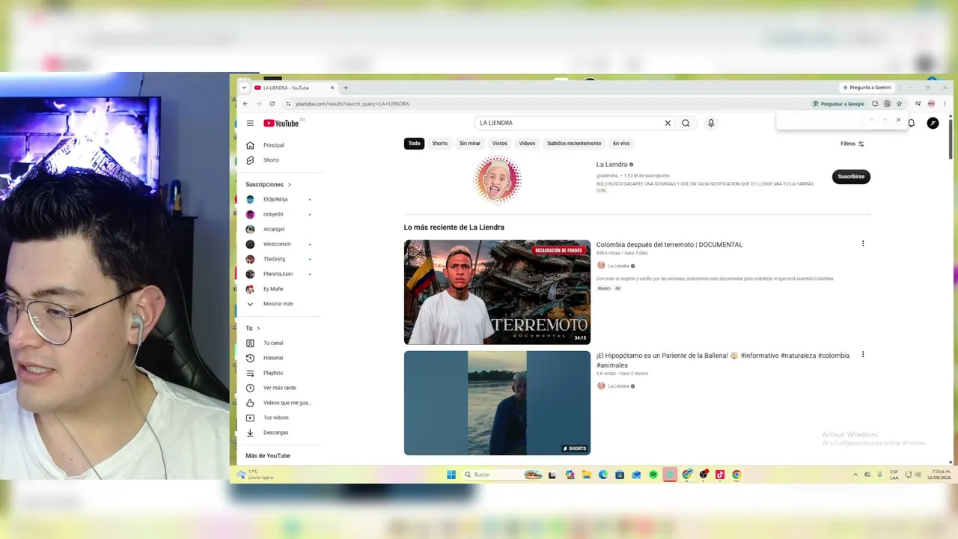This screenshot has height=539, width=958.
Task: Select the Shorts filter chip
Action: pos(439,144)
